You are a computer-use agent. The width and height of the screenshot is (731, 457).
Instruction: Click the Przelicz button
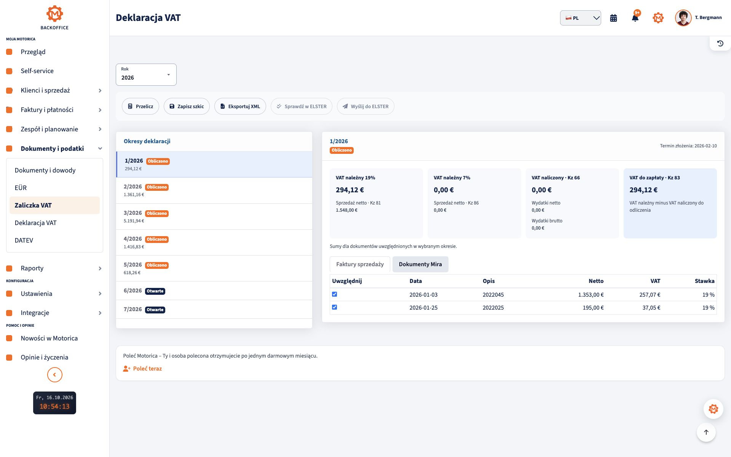point(140,106)
